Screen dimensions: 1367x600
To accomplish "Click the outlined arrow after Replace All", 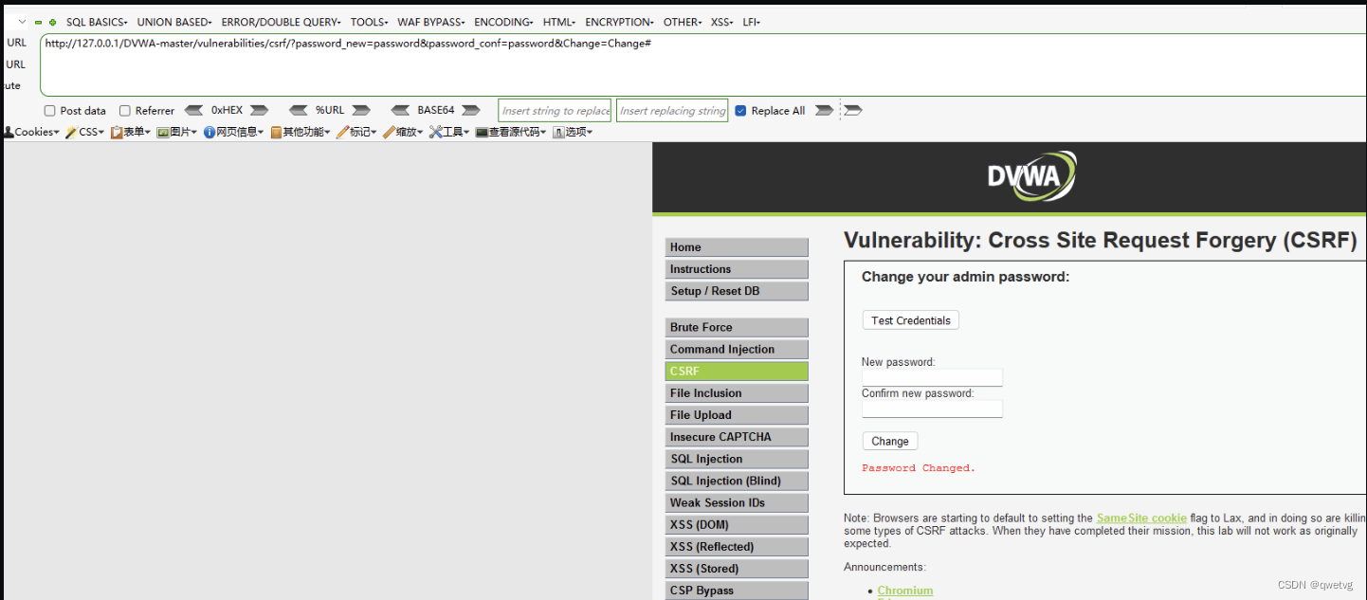I will 853,111.
